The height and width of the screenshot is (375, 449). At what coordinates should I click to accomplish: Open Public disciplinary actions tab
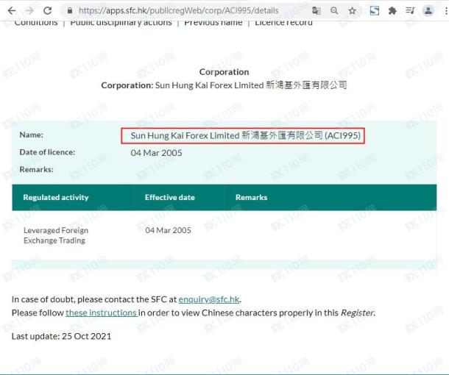click(x=121, y=23)
